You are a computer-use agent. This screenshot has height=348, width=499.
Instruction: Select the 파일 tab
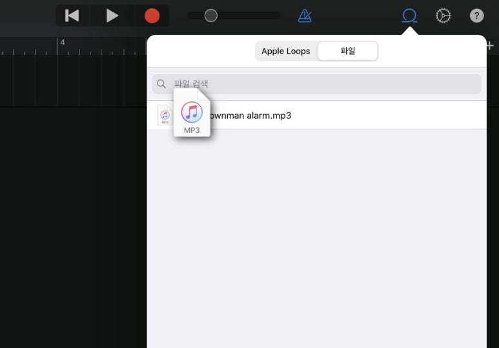(x=348, y=51)
